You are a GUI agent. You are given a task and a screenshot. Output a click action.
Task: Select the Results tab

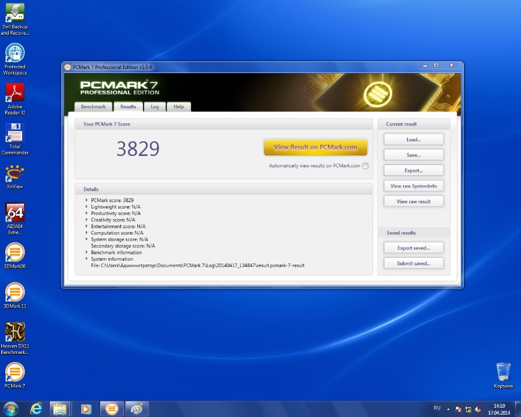pos(129,107)
